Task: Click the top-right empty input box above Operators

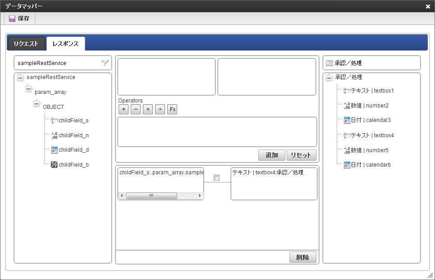Action: [267, 77]
